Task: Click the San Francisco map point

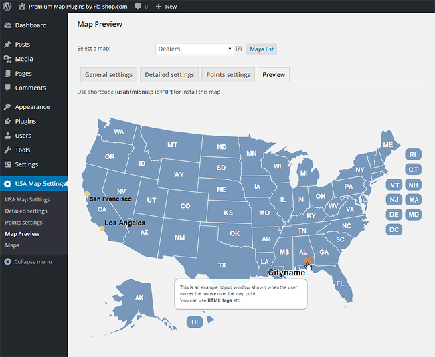Action: 87,193
